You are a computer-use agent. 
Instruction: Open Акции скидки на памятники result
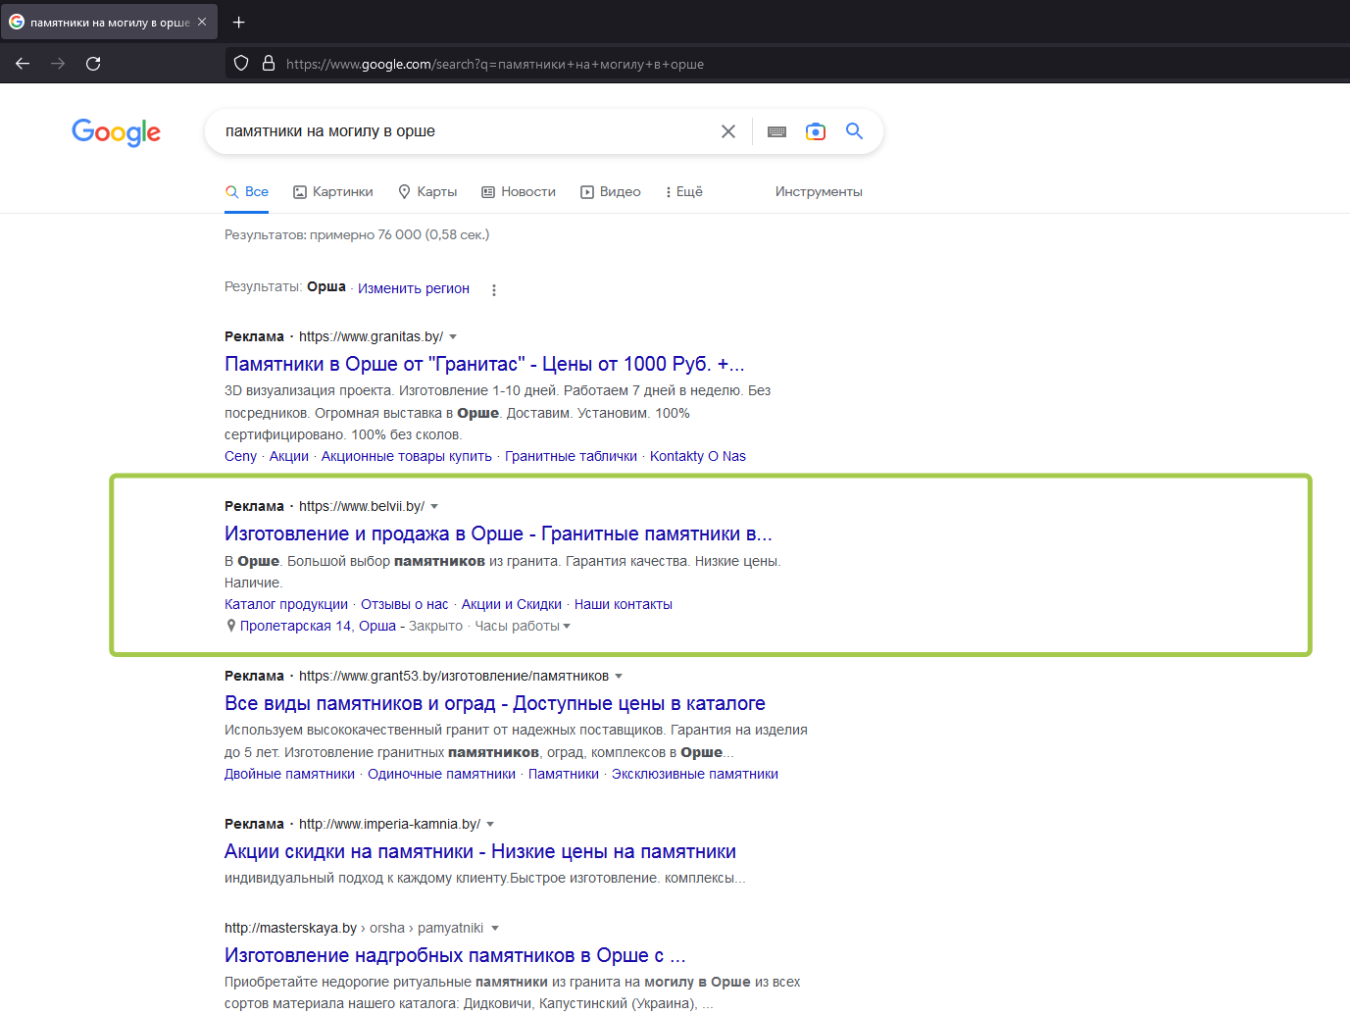click(x=480, y=851)
